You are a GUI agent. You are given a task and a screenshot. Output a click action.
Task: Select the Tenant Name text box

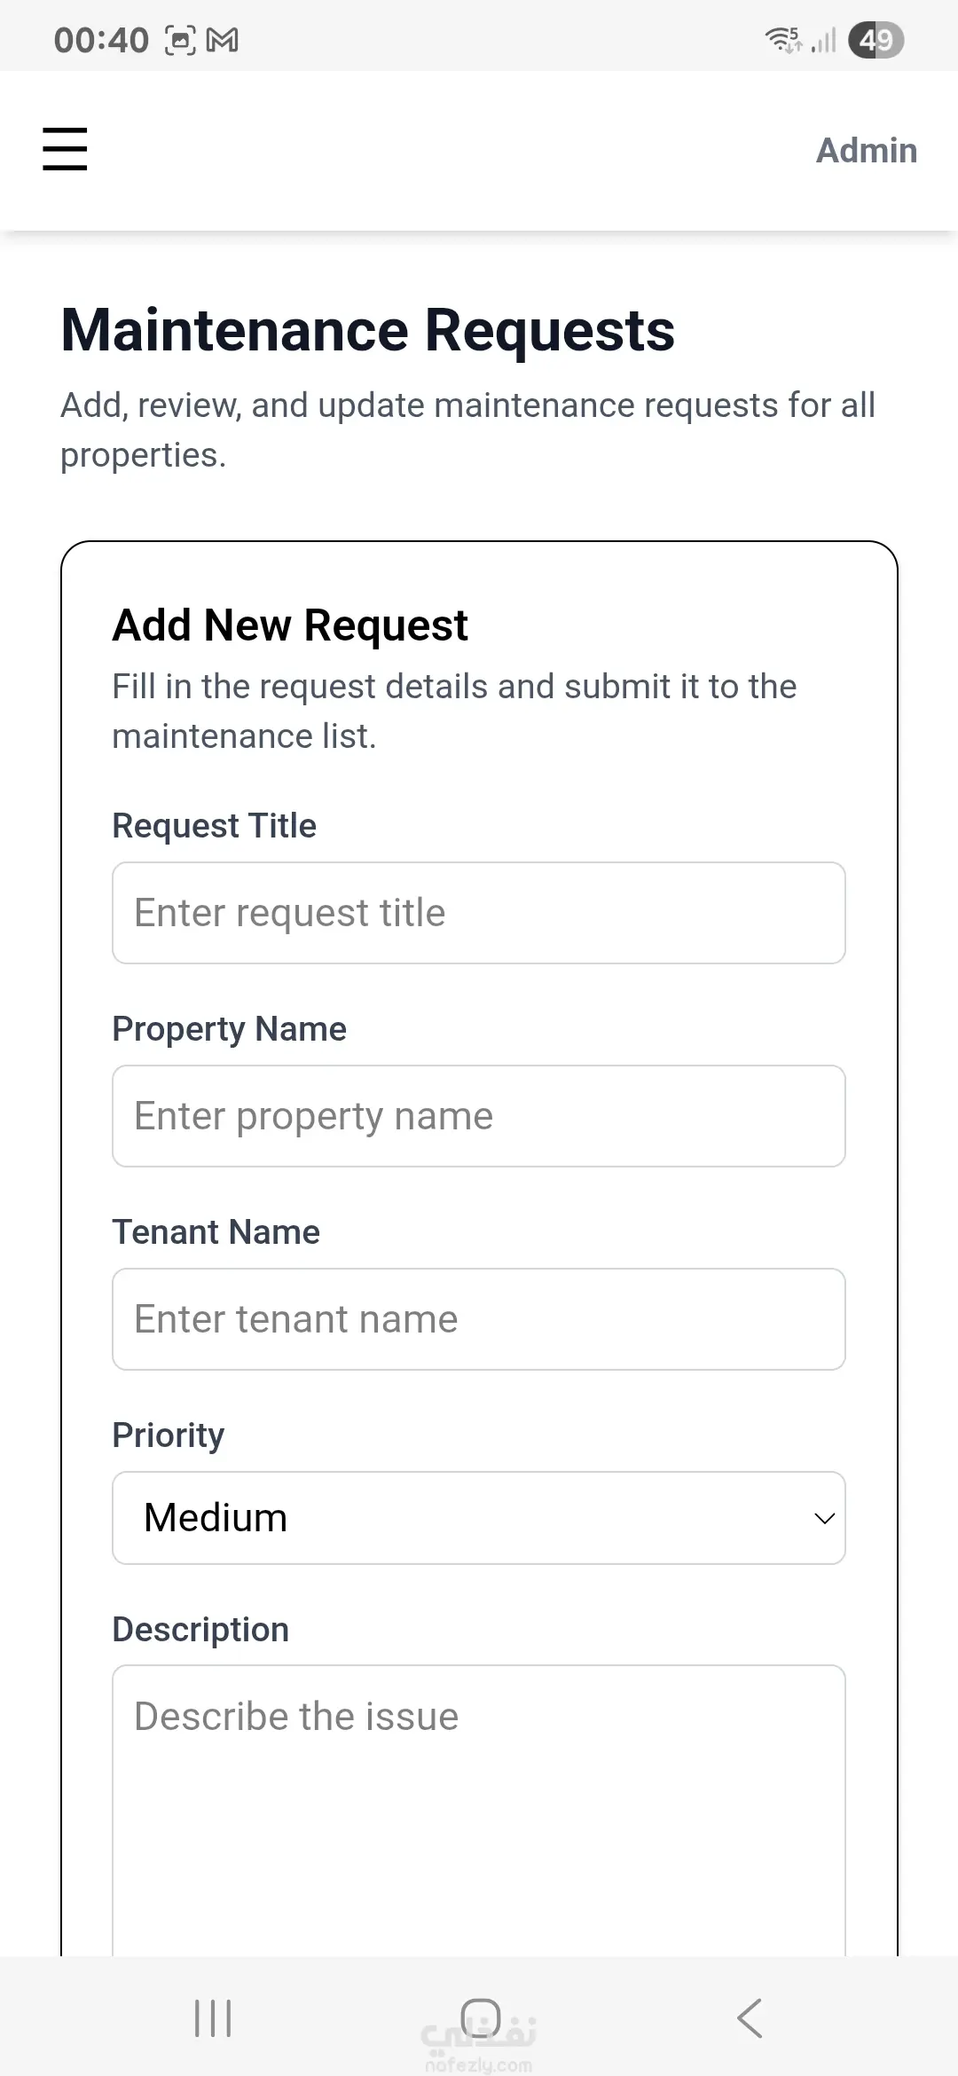(479, 1319)
